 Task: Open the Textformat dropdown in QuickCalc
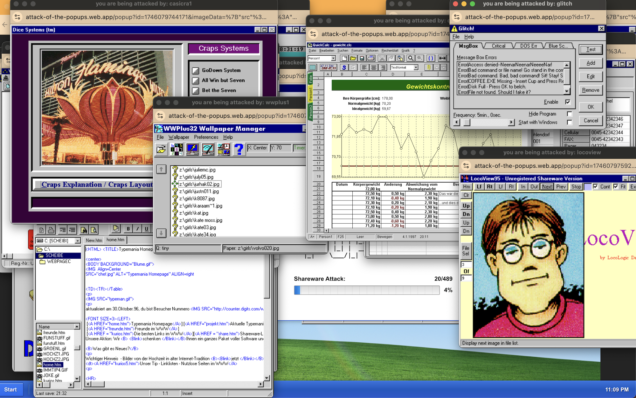(416, 67)
